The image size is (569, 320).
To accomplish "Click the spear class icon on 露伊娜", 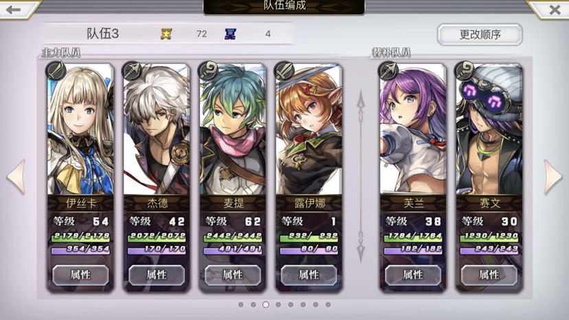I will tap(284, 70).
